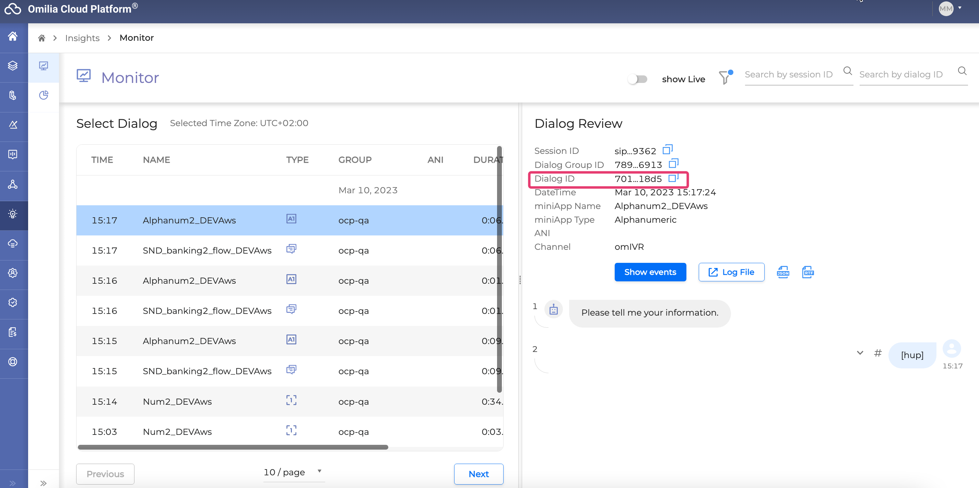This screenshot has width=979, height=488.
Task: Toggle the show Live switch
Action: point(638,79)
